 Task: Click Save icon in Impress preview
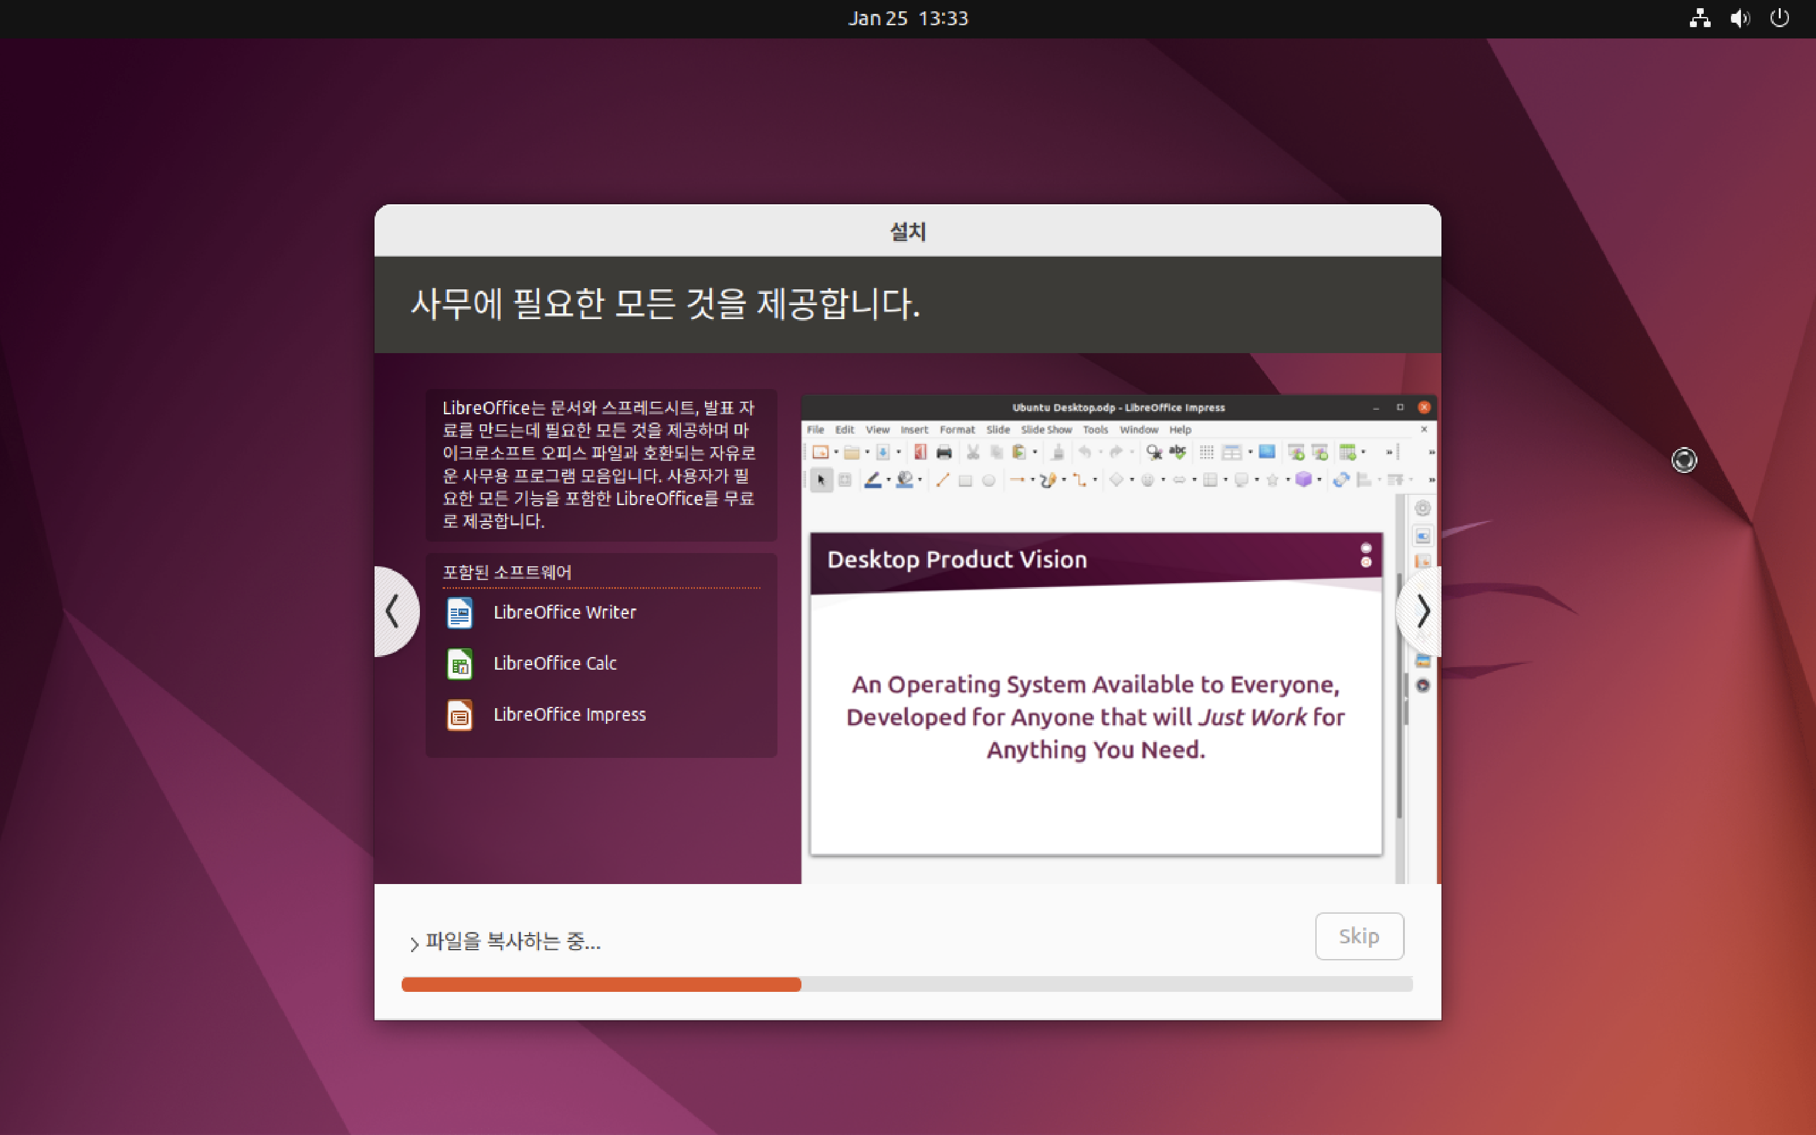883,452
